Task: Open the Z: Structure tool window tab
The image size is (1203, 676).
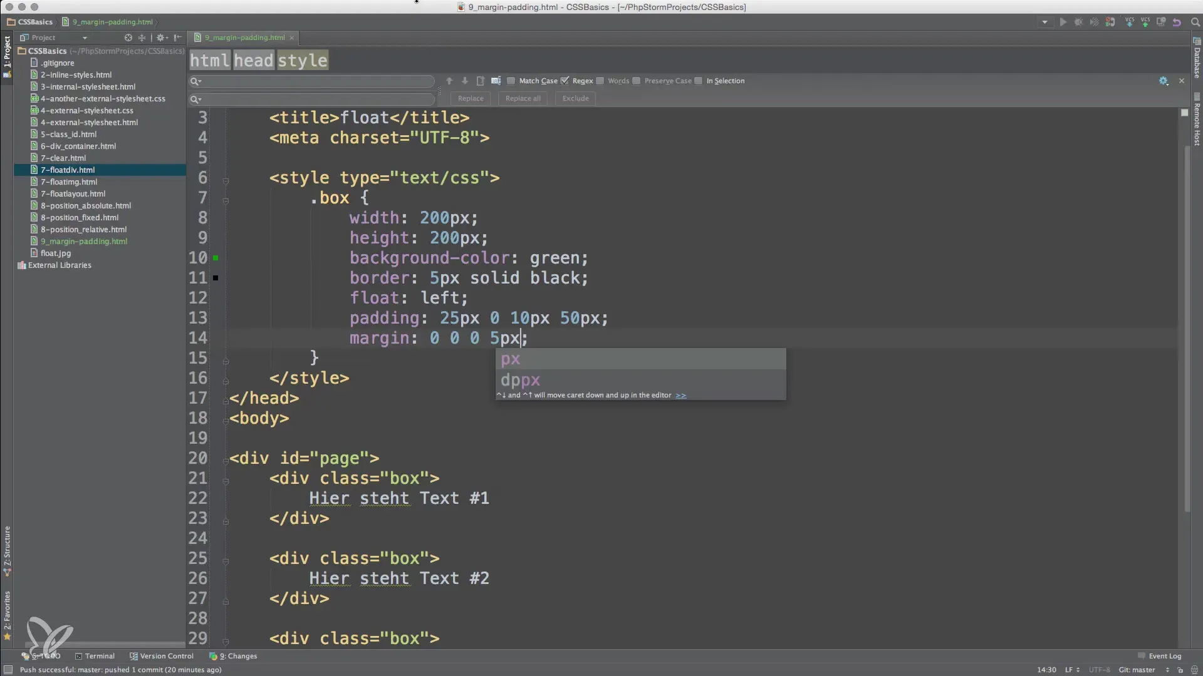Action: [7, 550]
